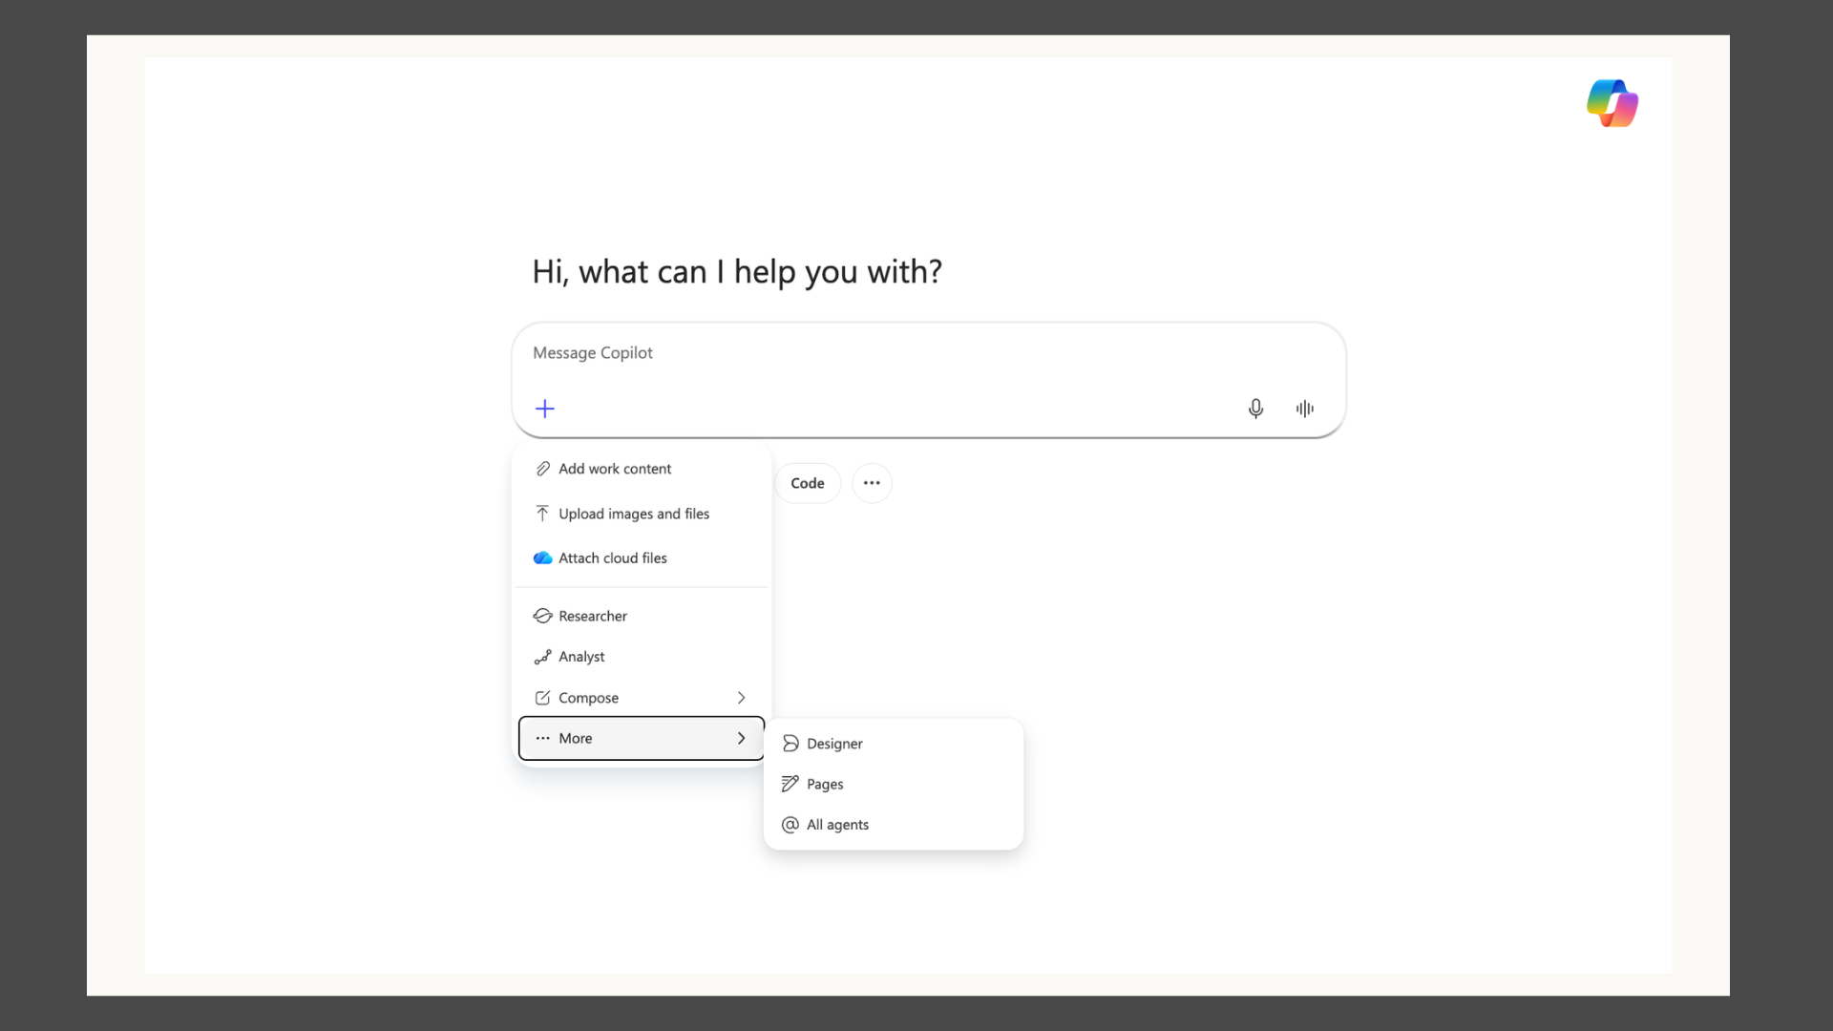Click the greeting heading text
Image resolution: width=1833 pixels, height=1031 pixels.
pyautogui.click(x=737, y=272)
